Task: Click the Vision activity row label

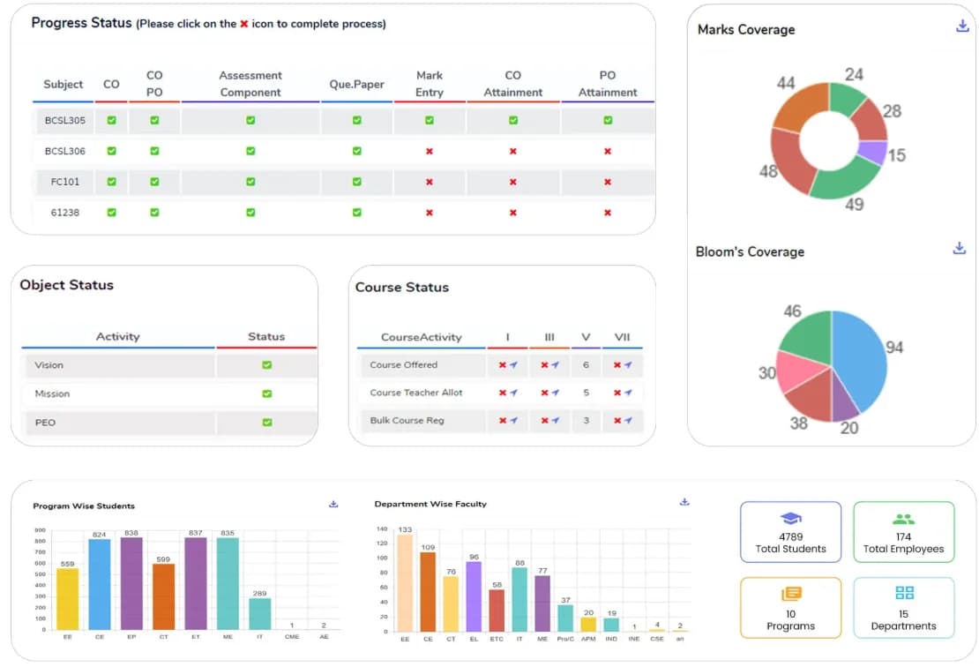Action: click(x=49, y=364)
